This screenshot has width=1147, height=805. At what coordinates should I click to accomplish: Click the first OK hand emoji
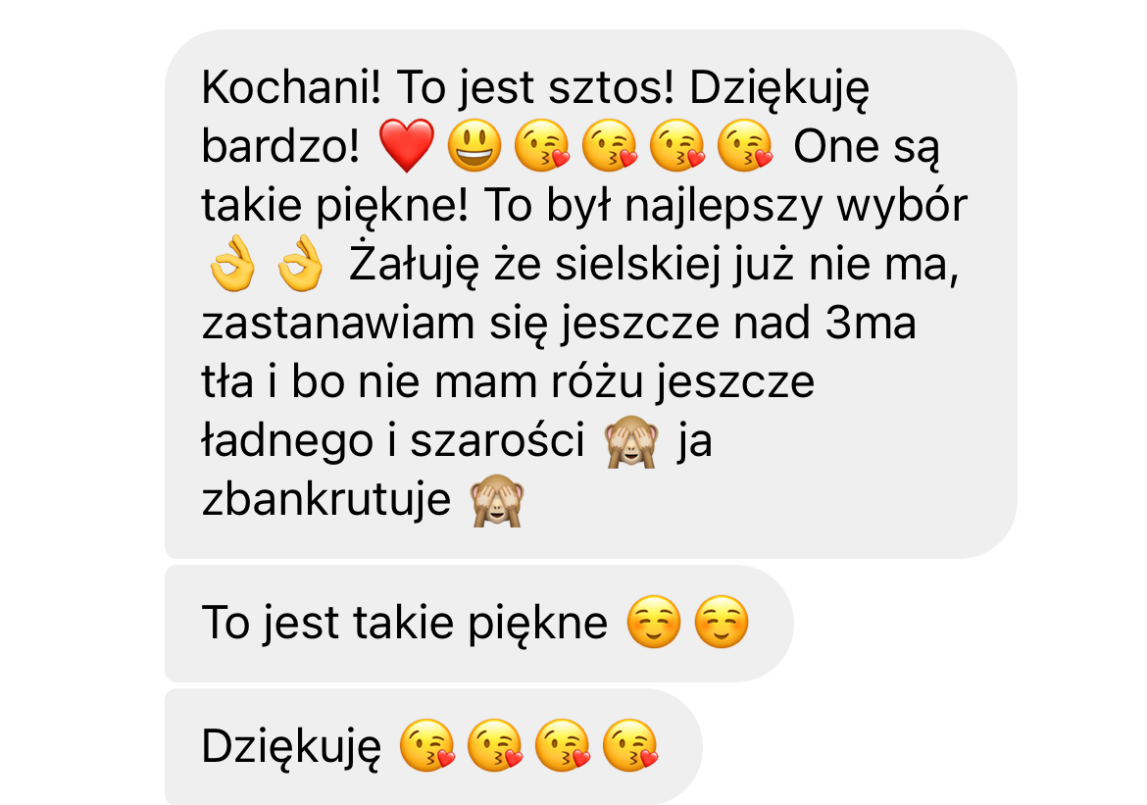pos(232,264)
